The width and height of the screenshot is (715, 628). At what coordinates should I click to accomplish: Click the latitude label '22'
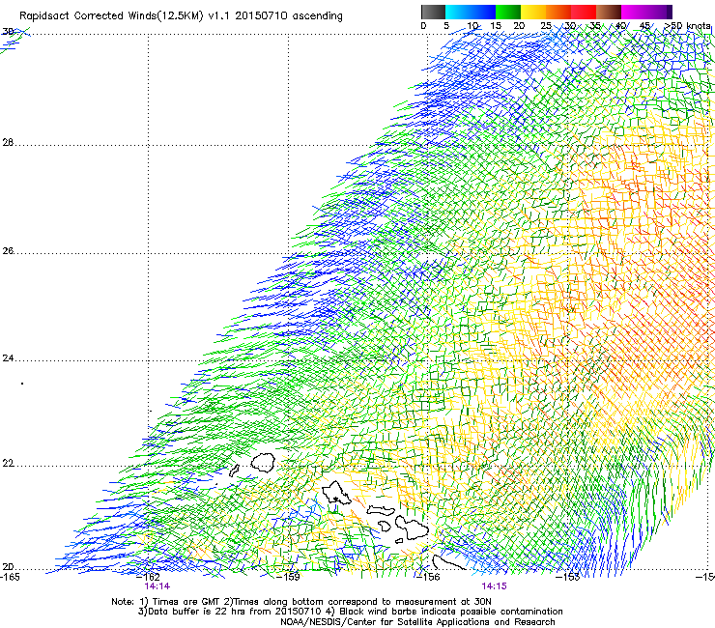[8, 464]
